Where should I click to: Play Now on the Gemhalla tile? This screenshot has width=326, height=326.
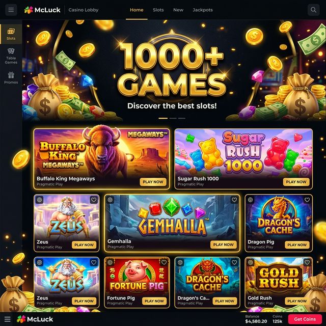(x=224, y=244)
